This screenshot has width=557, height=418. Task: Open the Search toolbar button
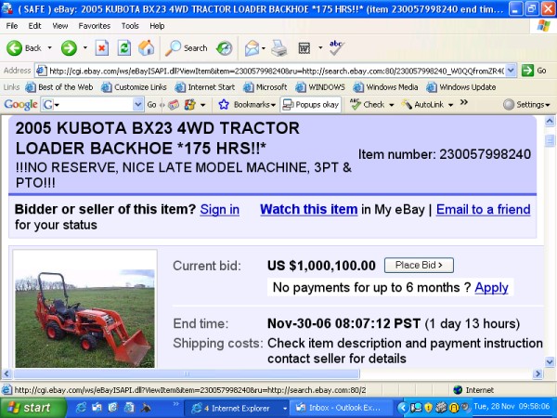pyautogui.click(x=187, y=48)
